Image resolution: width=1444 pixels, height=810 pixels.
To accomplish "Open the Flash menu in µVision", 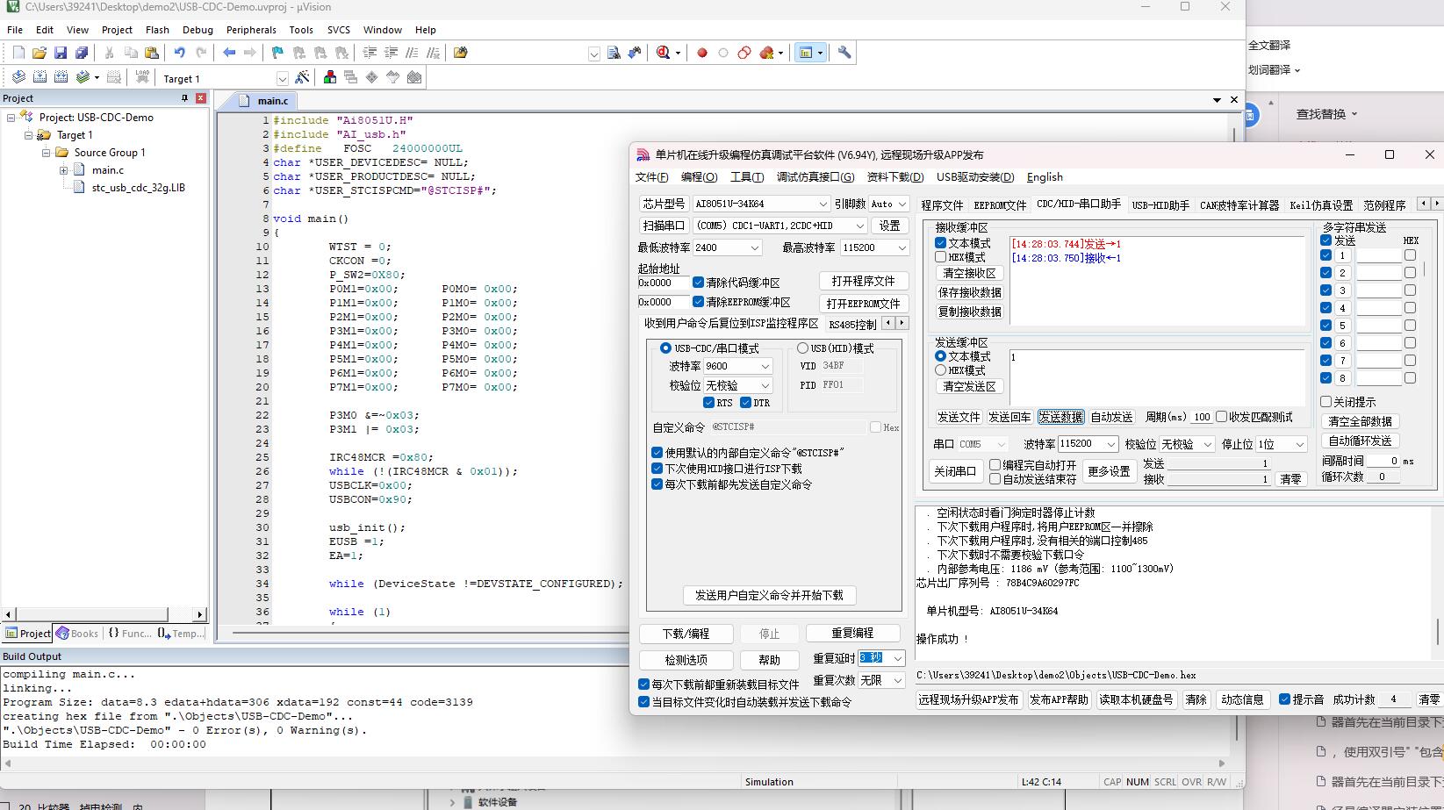I will coord(157,30).
